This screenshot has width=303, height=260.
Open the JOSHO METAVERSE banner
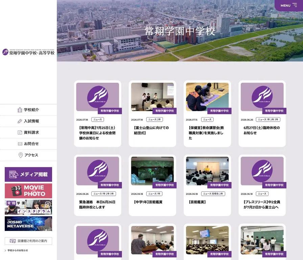click(28, 224)
